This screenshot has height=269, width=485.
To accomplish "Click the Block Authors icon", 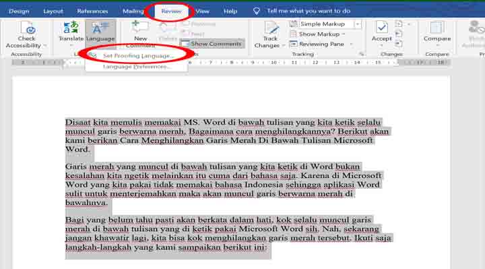I will click(x=476, y=27).
